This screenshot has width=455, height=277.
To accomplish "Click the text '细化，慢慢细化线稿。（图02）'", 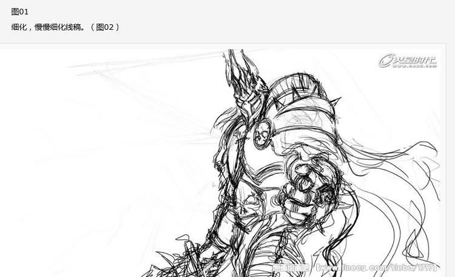I will [x=66, y=27].
